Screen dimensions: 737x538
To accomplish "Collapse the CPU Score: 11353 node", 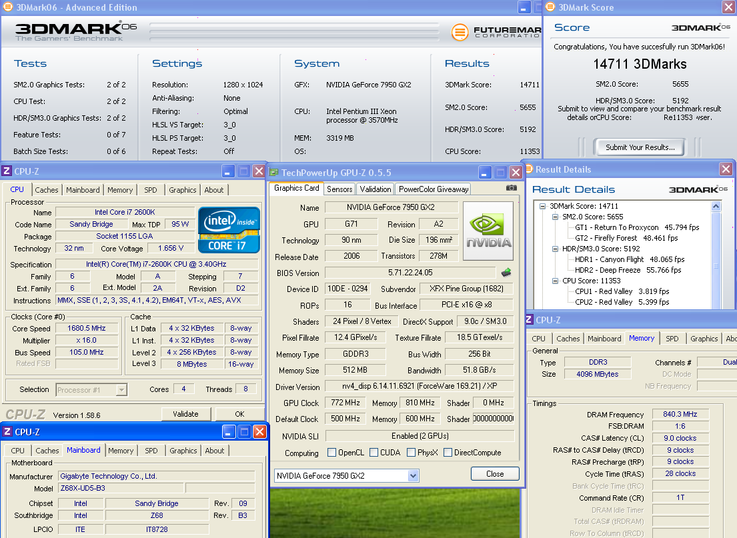I will 555,281.
